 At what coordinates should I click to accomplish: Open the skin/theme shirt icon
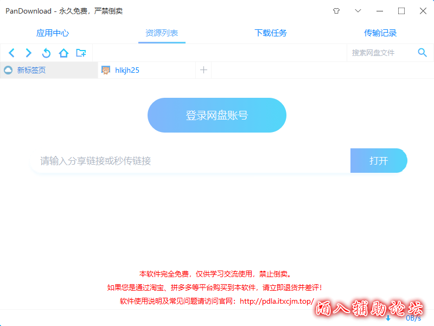pyautogui.click(x=336, y=11)
